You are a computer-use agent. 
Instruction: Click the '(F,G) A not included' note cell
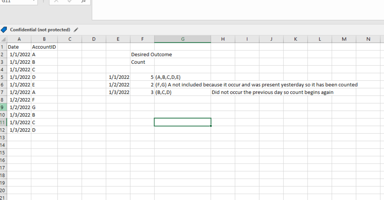coord(183,85)
